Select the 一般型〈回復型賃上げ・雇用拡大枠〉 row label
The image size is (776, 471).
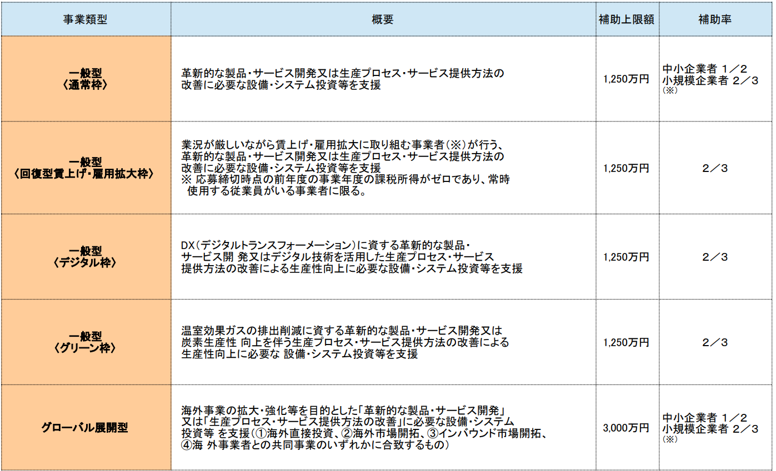(86, 166)
